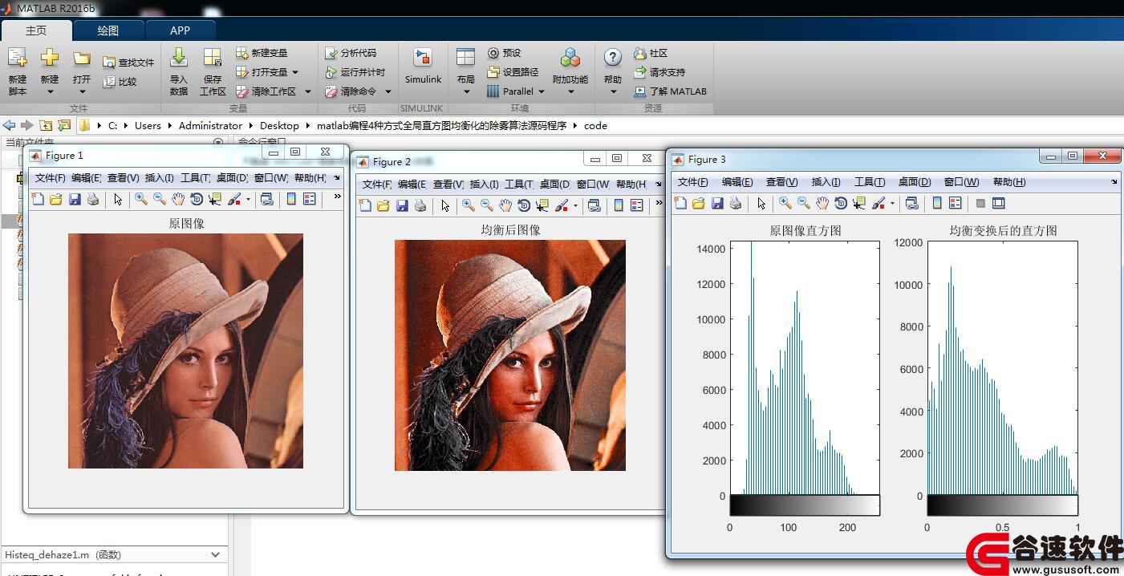Screen dimensions: 1124x576
Task: Click the New (新建) plus icon
Action: pyautogui.click(x=50, y=58)
